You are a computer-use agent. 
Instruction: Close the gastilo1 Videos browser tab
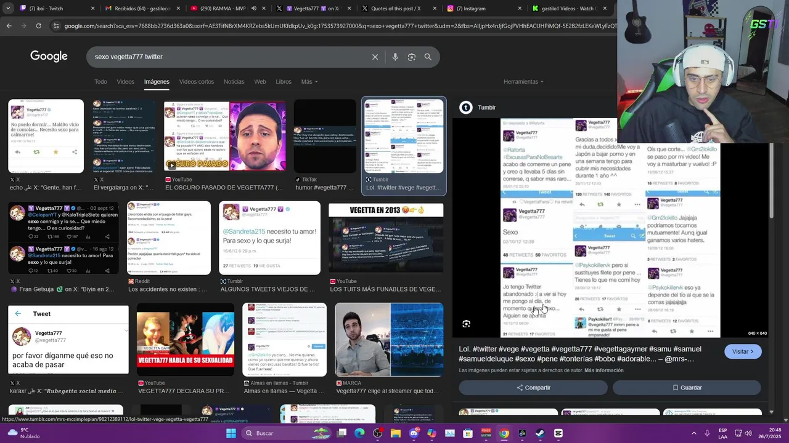605,9
